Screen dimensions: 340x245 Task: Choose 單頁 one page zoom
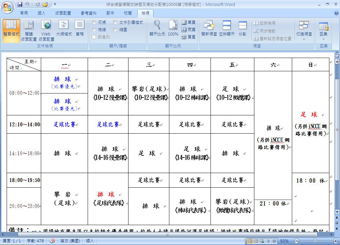[x=189, y=22]
